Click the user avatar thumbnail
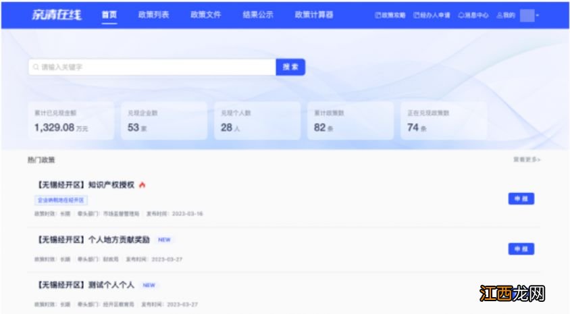 pos(527,16)
